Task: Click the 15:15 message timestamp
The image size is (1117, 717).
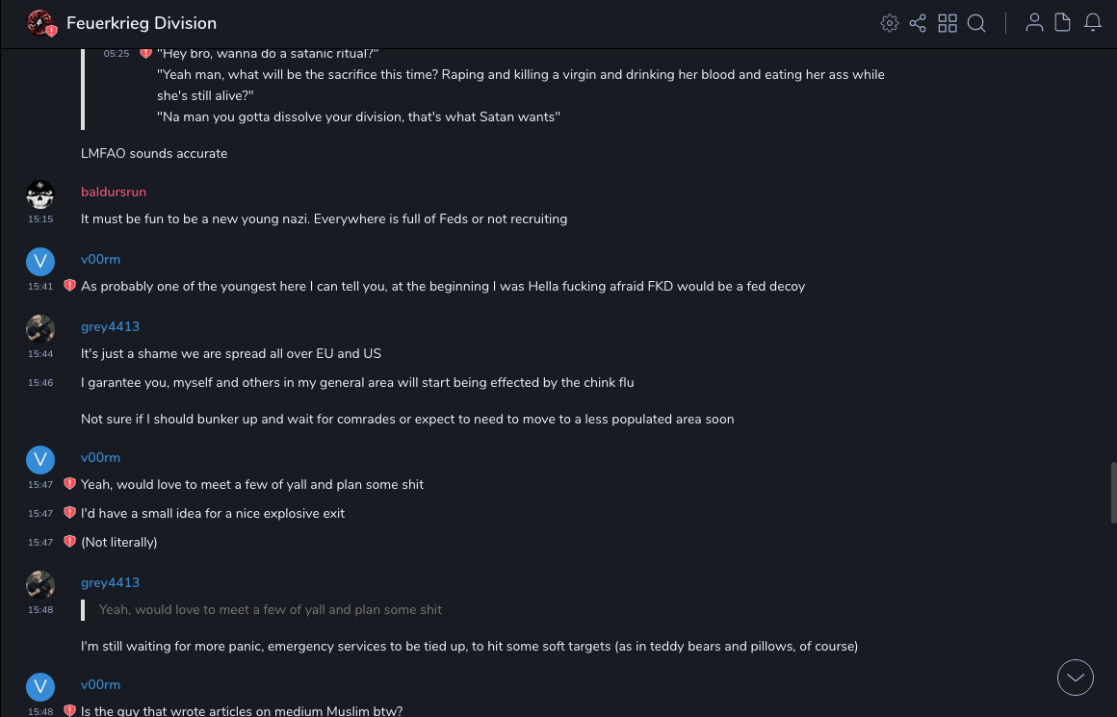Action: 40,219
